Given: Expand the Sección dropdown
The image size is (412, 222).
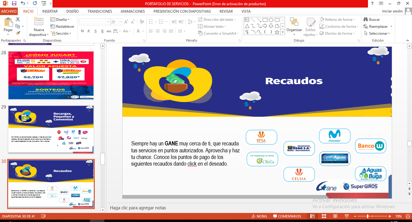Looking at the screenshot, I should (x=61, y=33).
